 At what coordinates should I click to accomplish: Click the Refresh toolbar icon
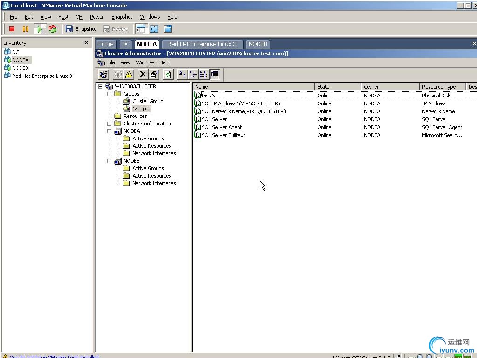(x=168, y=74)
